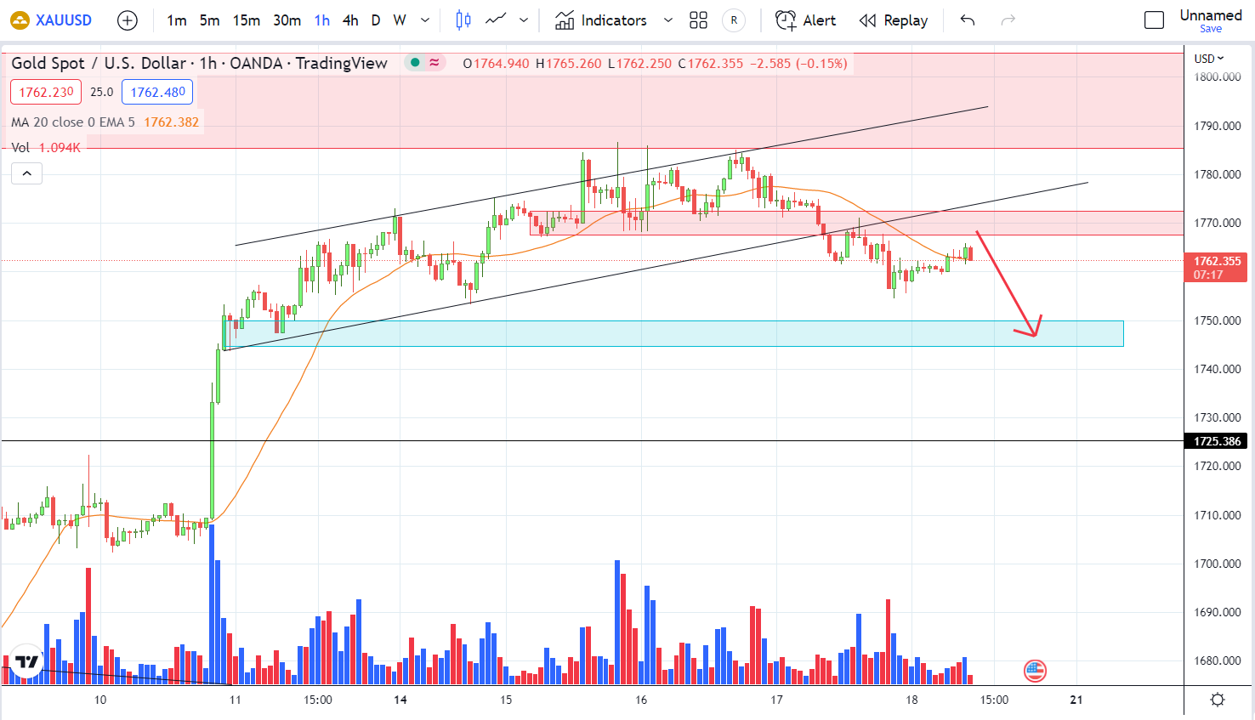The height and width of the screenshot is (720, 1255).
Task: Click the 1762.230 sell price button
Action: coord(47,92)
